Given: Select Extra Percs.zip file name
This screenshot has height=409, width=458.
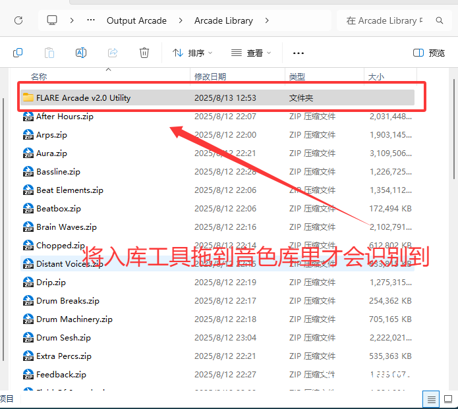Looking at the screenshot, I should 64,356.
